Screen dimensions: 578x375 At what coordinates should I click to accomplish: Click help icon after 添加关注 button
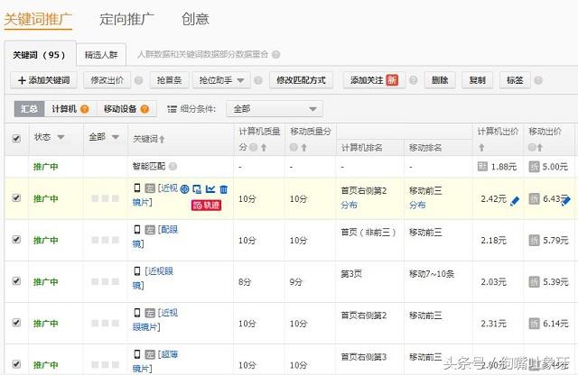pos(414,80)
